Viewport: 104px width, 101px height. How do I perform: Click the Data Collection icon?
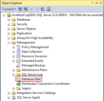coord(18,52)
